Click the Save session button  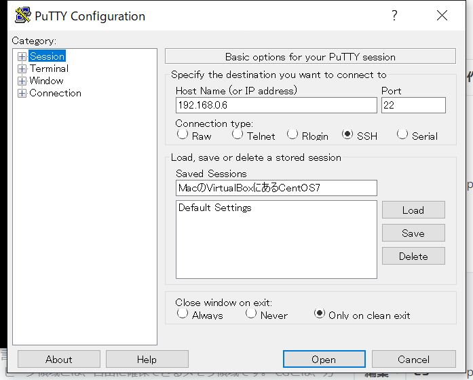(x=413, y=233)
